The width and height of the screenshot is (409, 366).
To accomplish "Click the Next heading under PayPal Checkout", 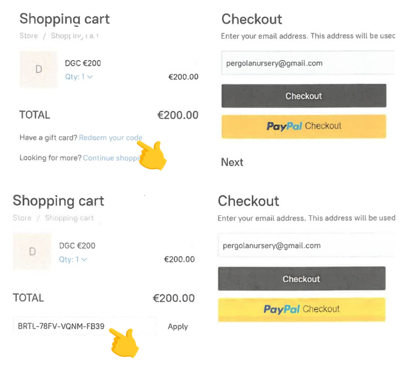I will point(232,162).
